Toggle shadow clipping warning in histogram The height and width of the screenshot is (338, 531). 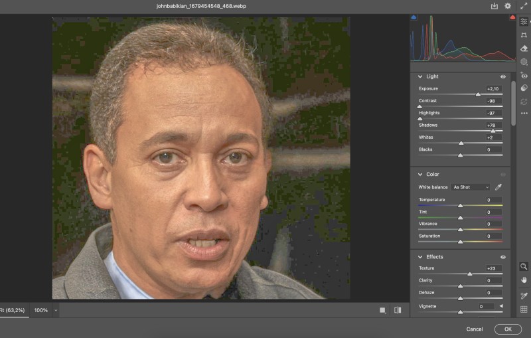414,18
